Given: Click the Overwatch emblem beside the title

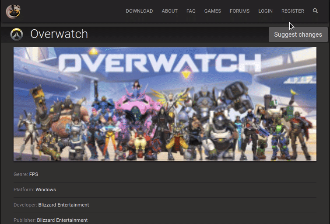Looking at the screenshot, I should 17,34.
